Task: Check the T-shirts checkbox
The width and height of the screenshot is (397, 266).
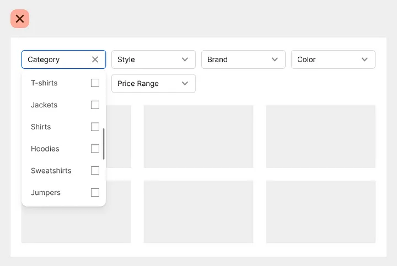Action: (x=95, y=83)
